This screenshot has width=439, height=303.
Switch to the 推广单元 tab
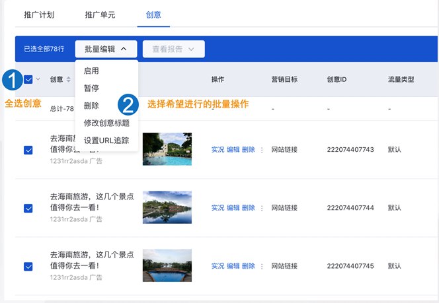pyautogui.click(x=101, y=14)
